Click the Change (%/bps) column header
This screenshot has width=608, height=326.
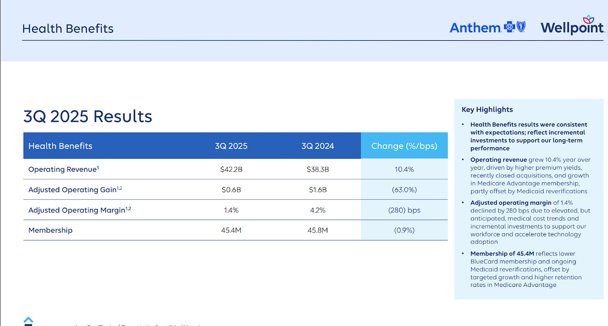[404, 146]
